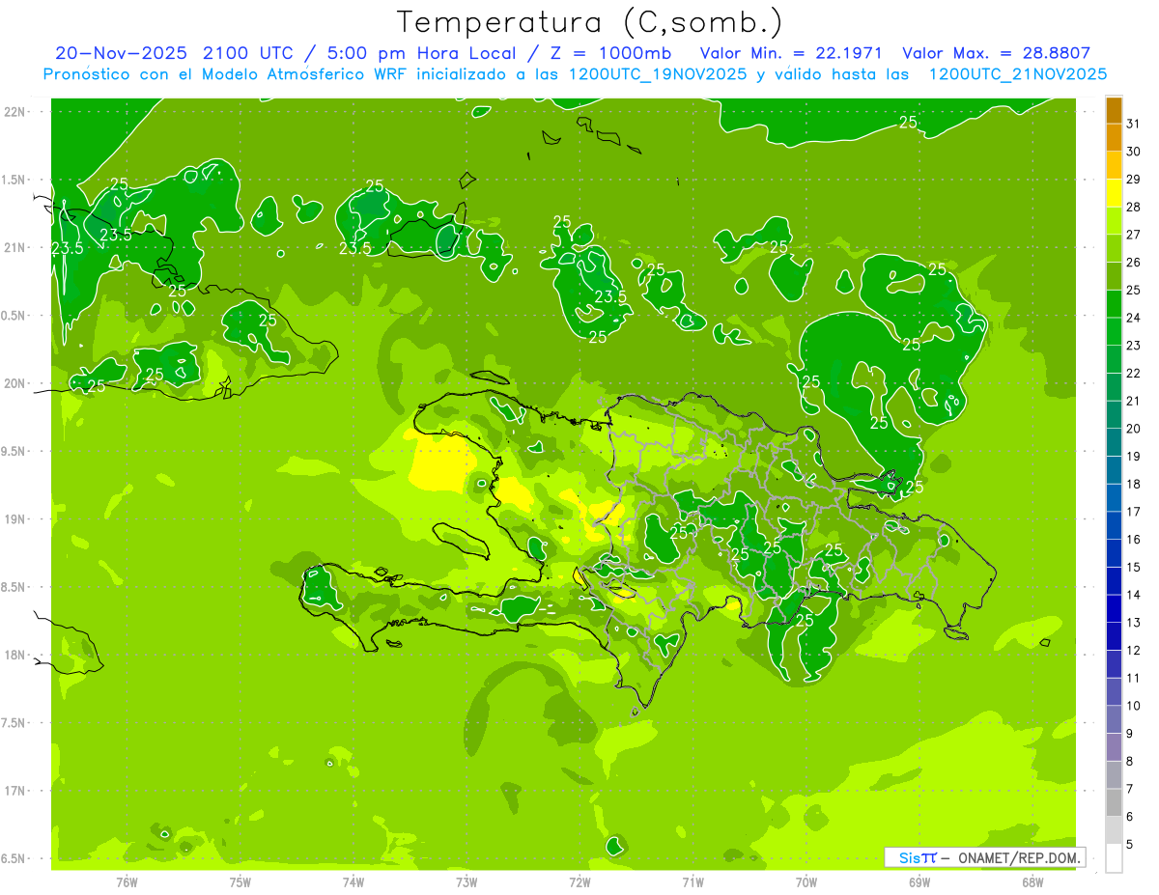Click the color scale label "31"
Viewport: 1159px width, 895px height.
1133,124
